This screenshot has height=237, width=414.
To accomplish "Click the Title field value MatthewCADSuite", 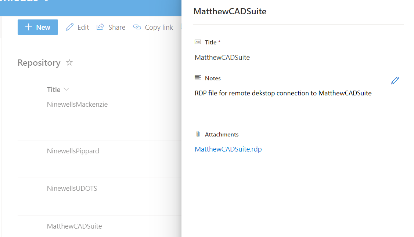I will [222, 58].
